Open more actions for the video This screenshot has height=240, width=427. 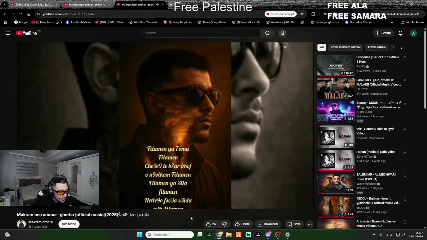tap(310, 224)
